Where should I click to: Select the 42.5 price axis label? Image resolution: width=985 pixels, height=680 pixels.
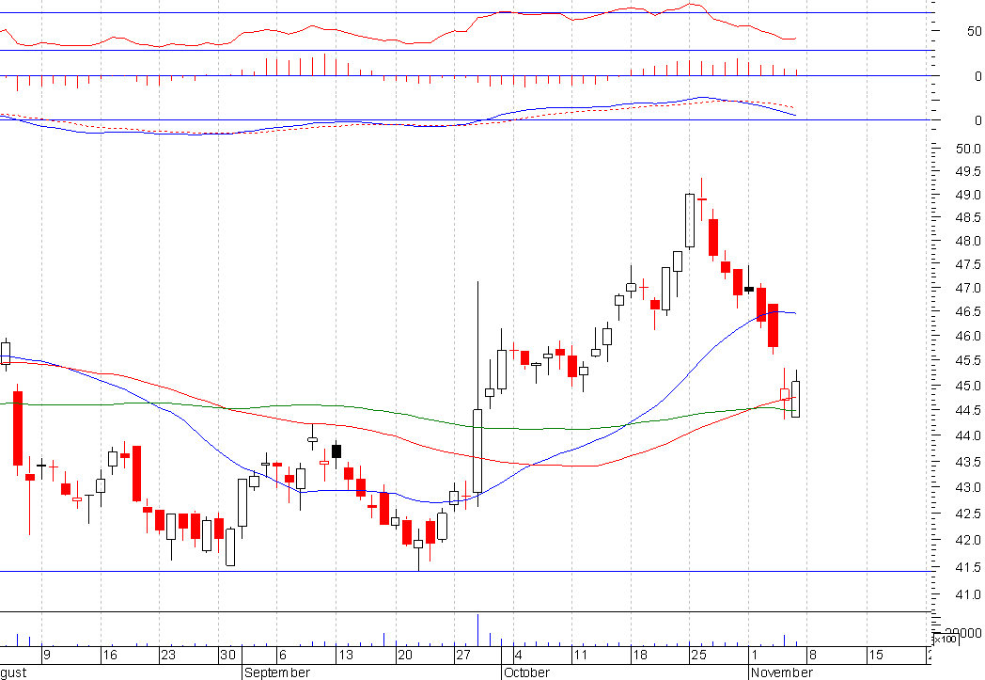pyautogui.click(x=968, y=514)
